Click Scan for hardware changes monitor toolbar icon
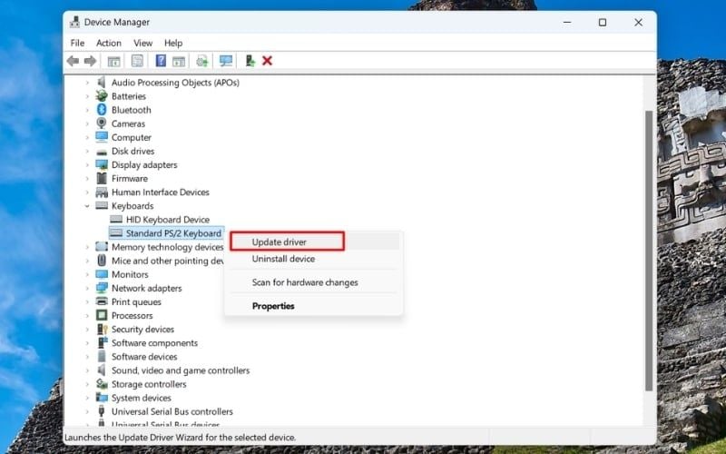This screenshot has height=454, width=726. click(x=226, y=61)
